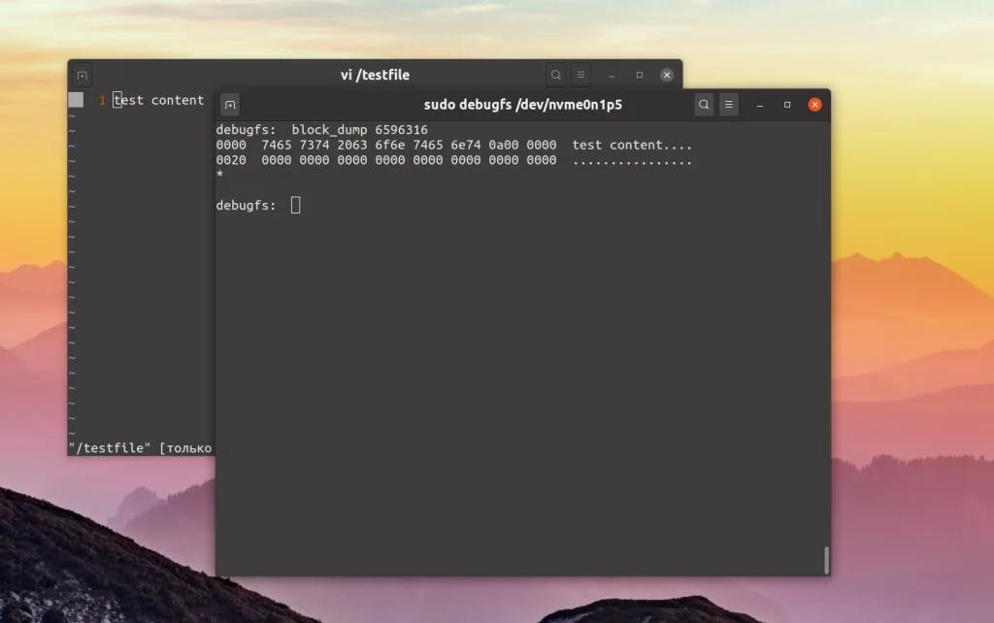Open a new terminal tab in the debugfs window
The height and width of the screenshot is (623, 994).
click(x=229, y=104)
